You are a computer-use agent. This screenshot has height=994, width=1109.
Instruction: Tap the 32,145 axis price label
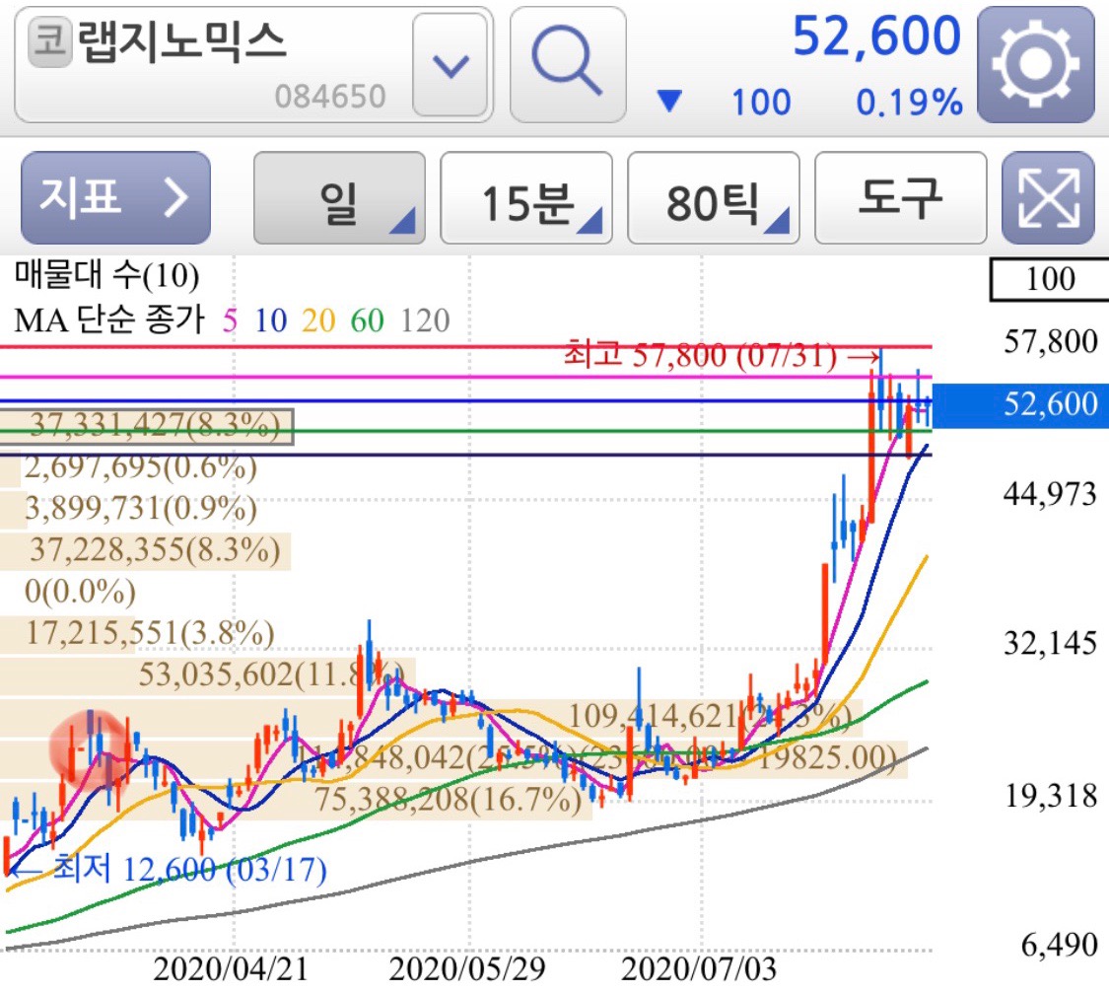tap(1050, 643)
